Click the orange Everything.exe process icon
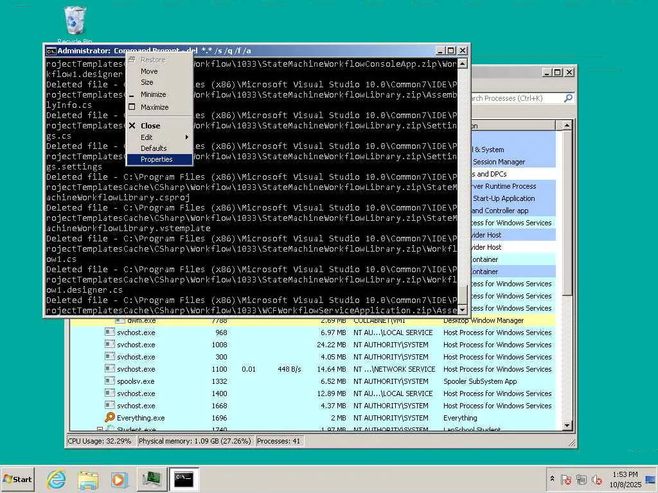This screenshot has height=493, width=658. 109,417
